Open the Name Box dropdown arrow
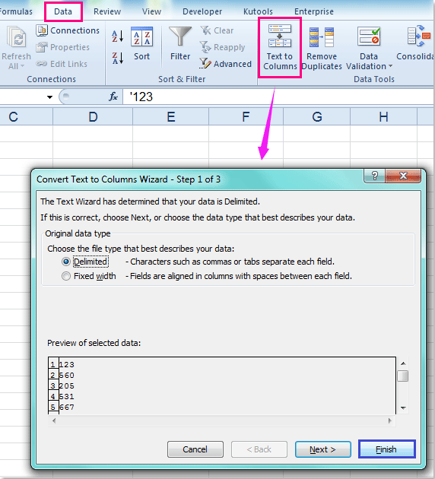Image resolution: width=435 pixels, height=479 pixels. [x=49, y=97]
